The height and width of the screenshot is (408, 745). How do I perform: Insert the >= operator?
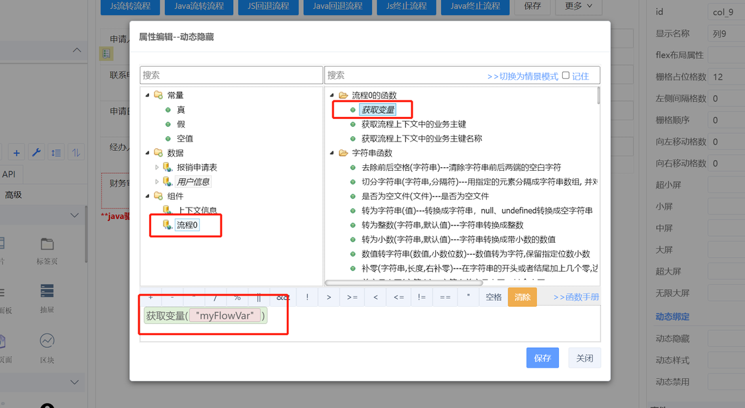[352, 297]
